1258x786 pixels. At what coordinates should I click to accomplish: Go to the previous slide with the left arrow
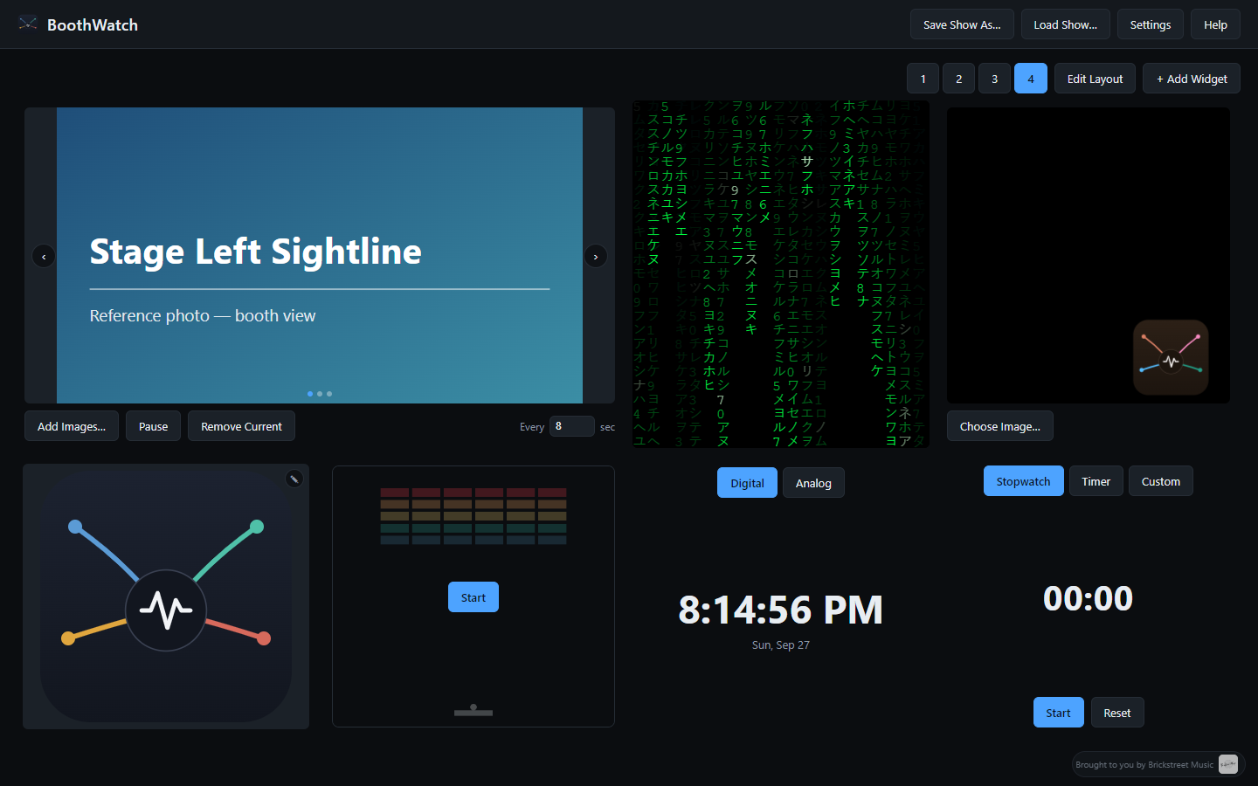coord(44,256)
